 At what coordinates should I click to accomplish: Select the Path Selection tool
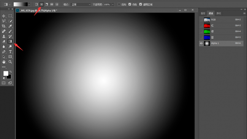click(x=4, y=57)
